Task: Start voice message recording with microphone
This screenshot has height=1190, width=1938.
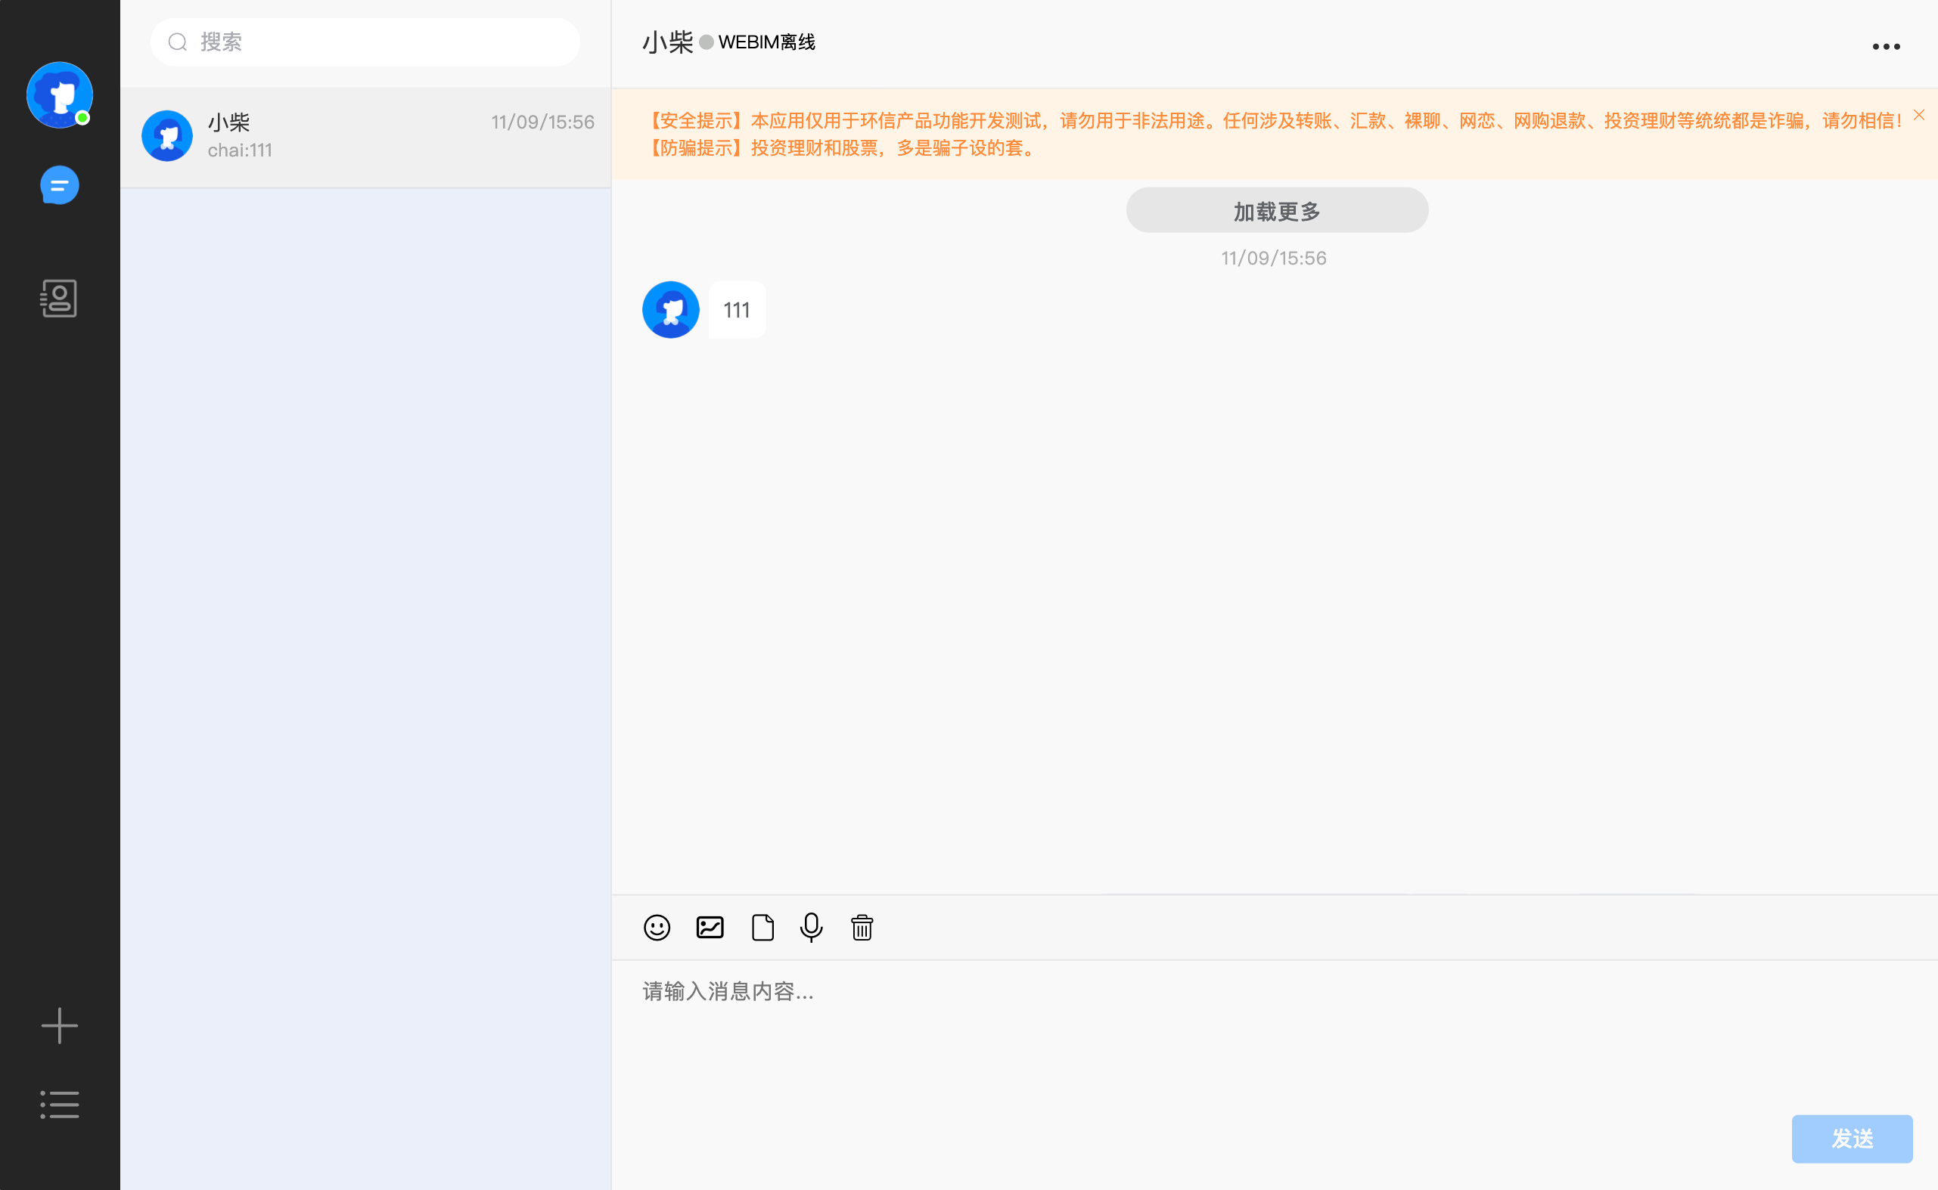Action: pos(811,928)
